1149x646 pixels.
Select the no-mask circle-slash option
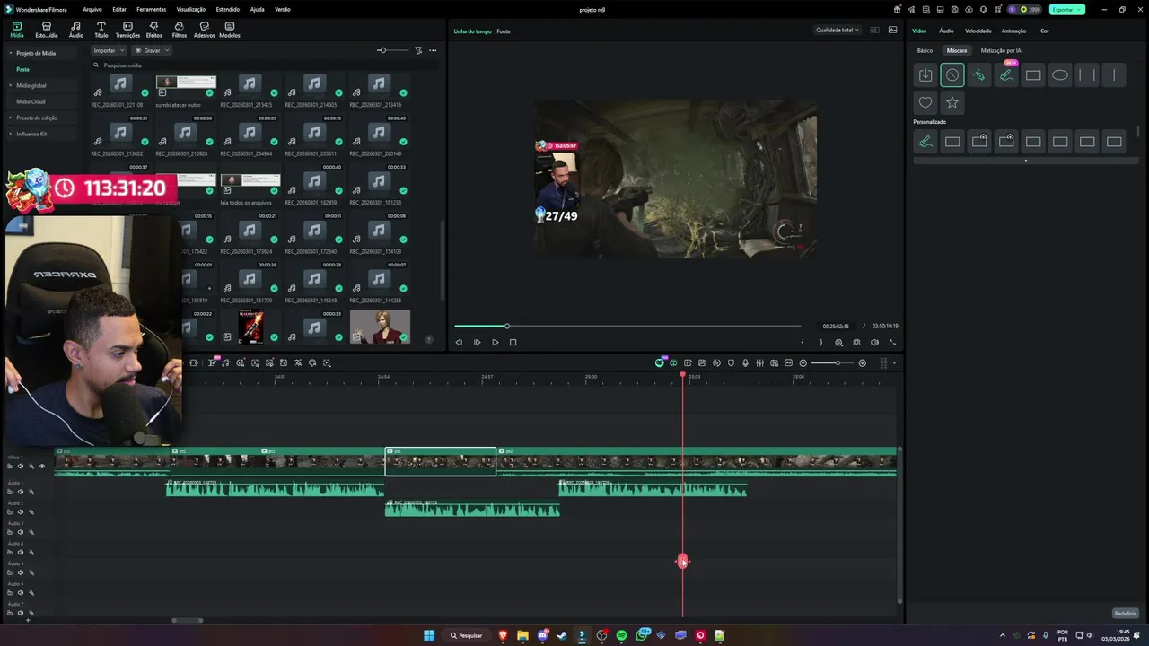(952, 75)
